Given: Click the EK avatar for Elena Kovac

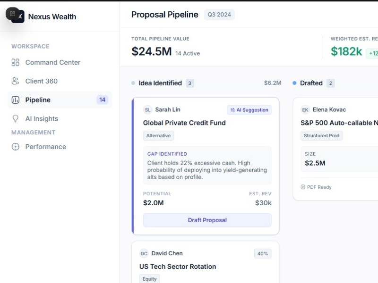Looking at the screenshot, I should coord(305,110).
